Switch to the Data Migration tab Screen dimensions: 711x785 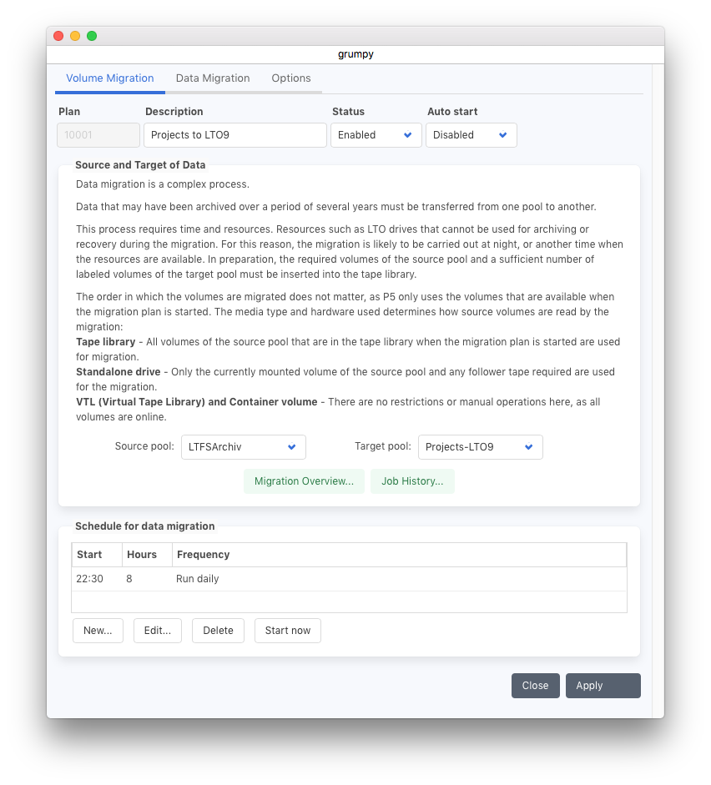pyautogui.click(x=213, y=78)
